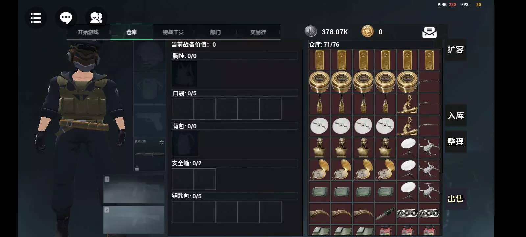Click the lock icon under knife slot
526x237 pixels.
(137, 168)
